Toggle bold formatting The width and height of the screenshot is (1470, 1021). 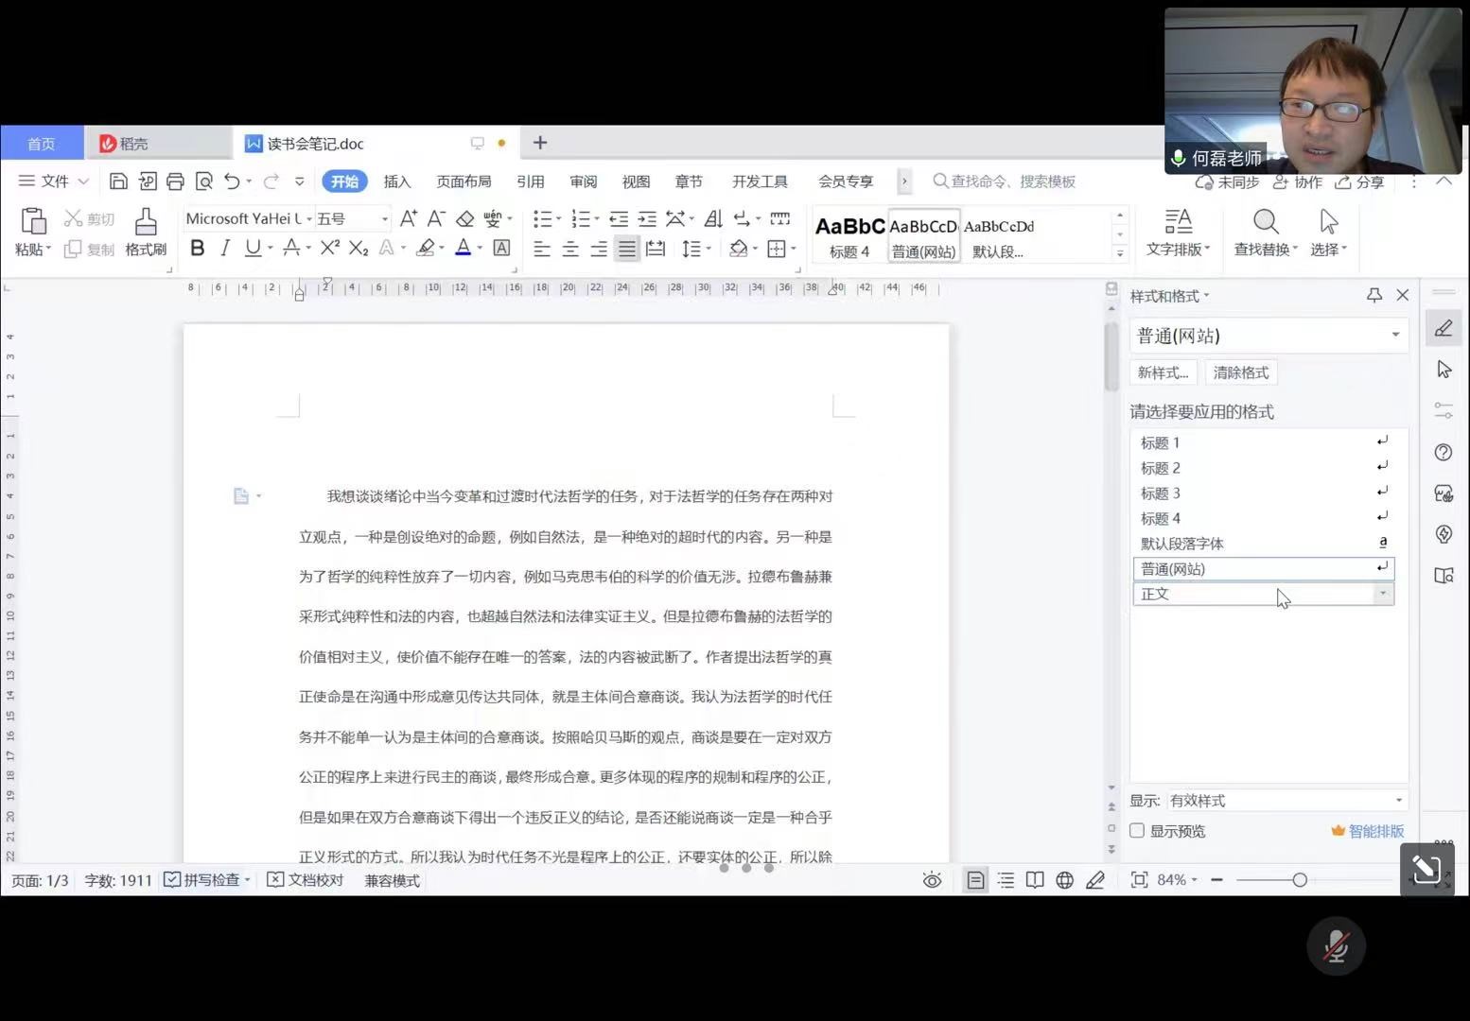[198, 249]
